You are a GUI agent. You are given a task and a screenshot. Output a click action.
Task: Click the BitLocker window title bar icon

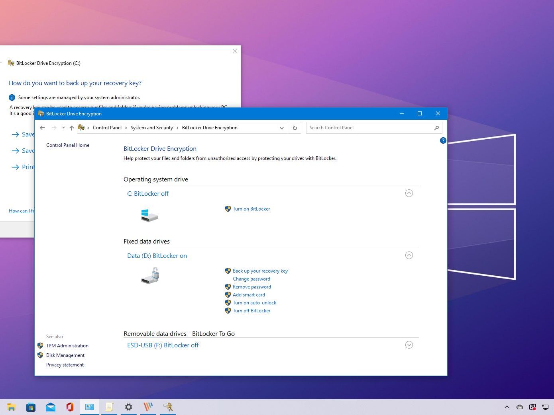41,113
